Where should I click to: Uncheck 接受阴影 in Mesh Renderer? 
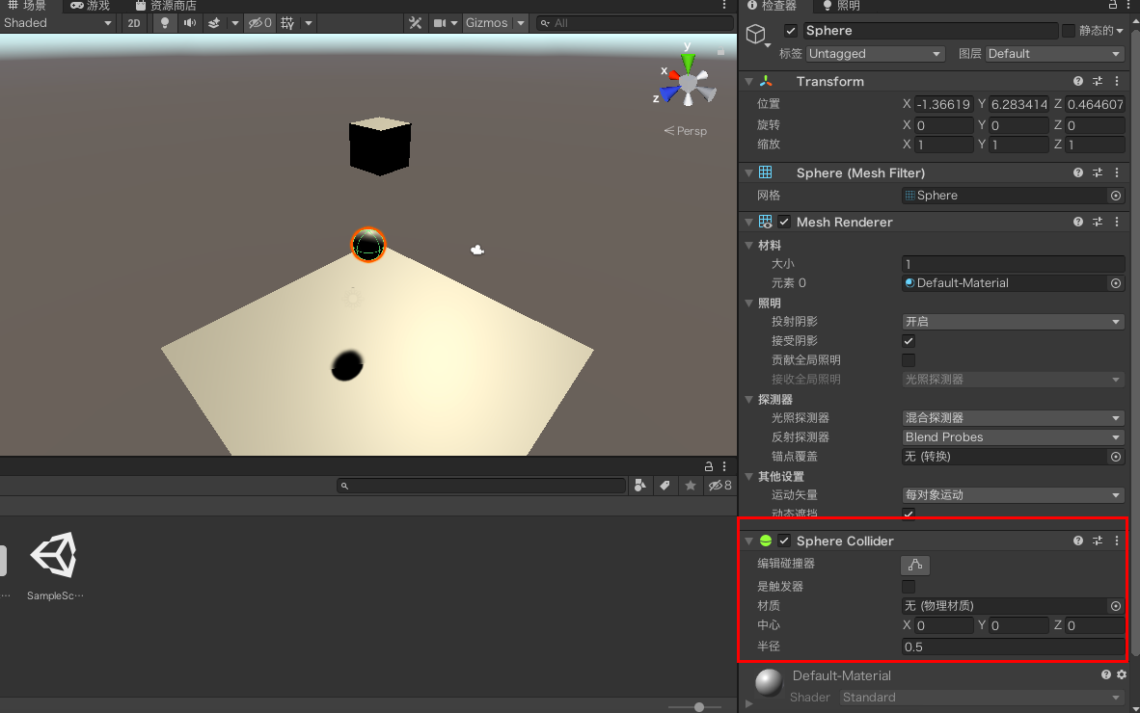point(908,340)
